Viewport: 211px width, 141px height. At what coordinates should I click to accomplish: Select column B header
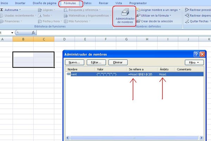point(23,39)
